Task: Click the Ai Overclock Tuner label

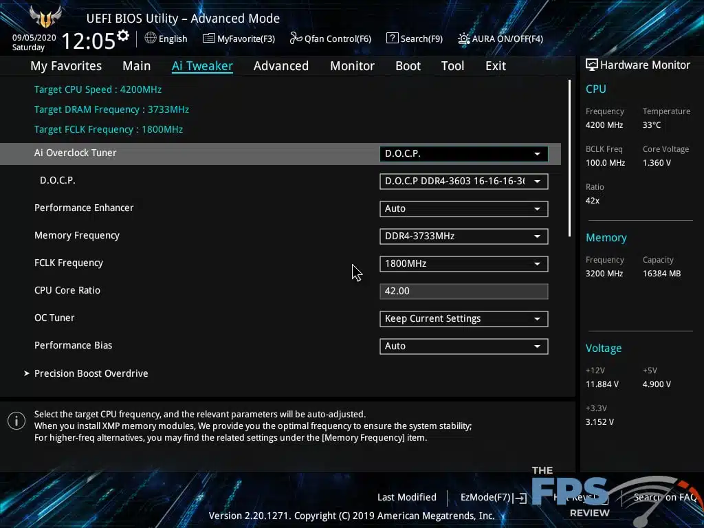Action: (x=76, y=153)
